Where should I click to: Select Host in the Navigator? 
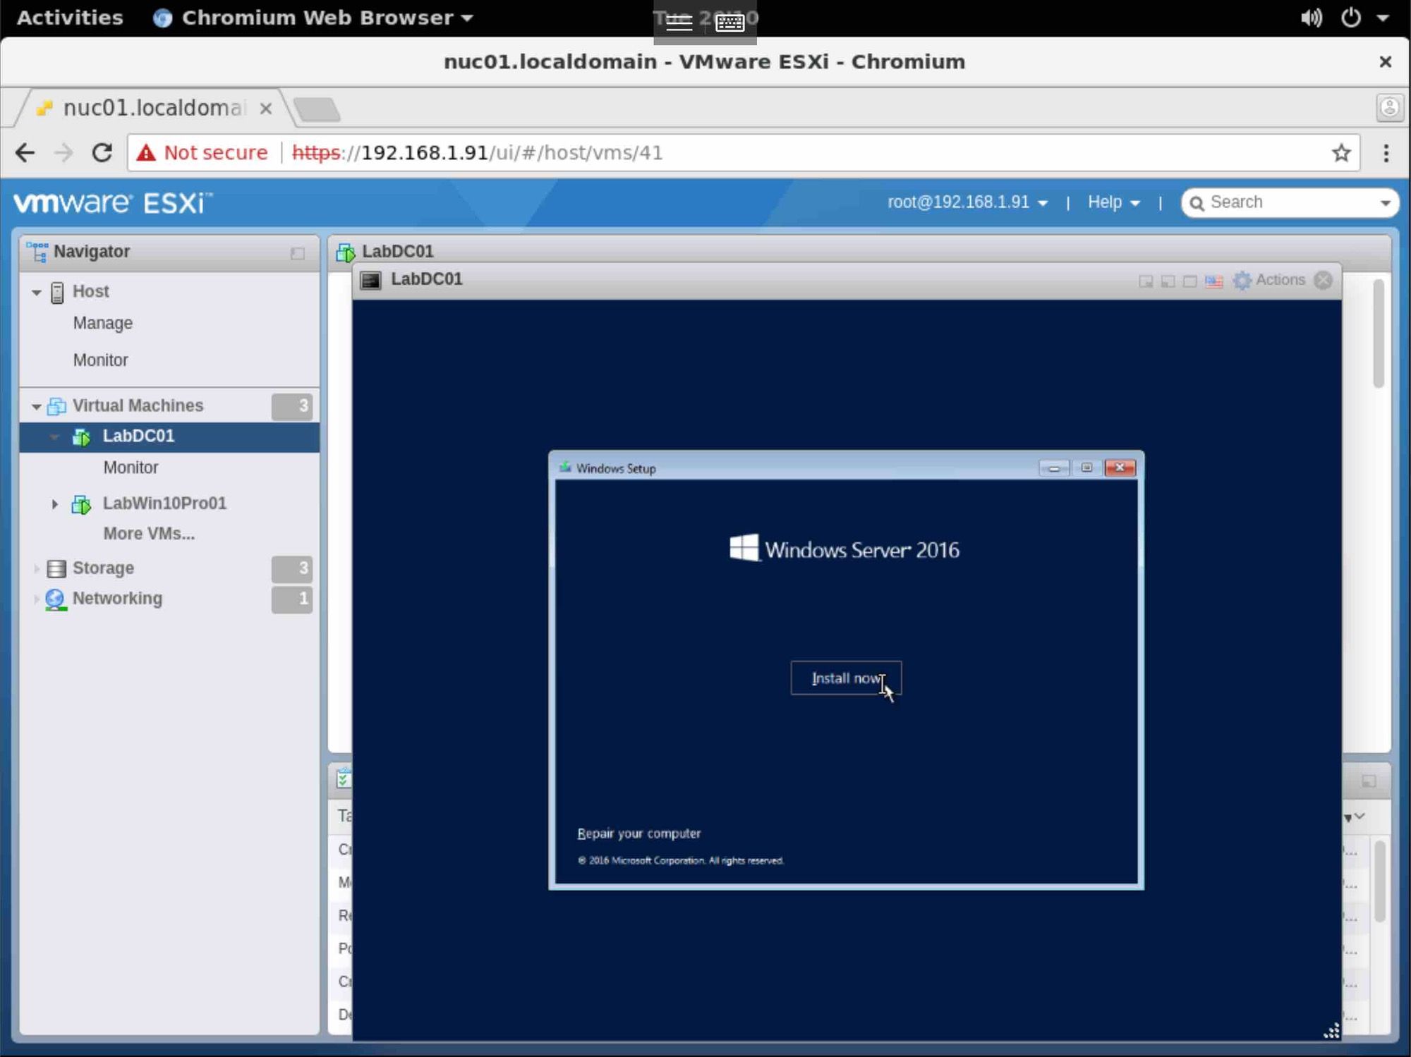point(90,291)
